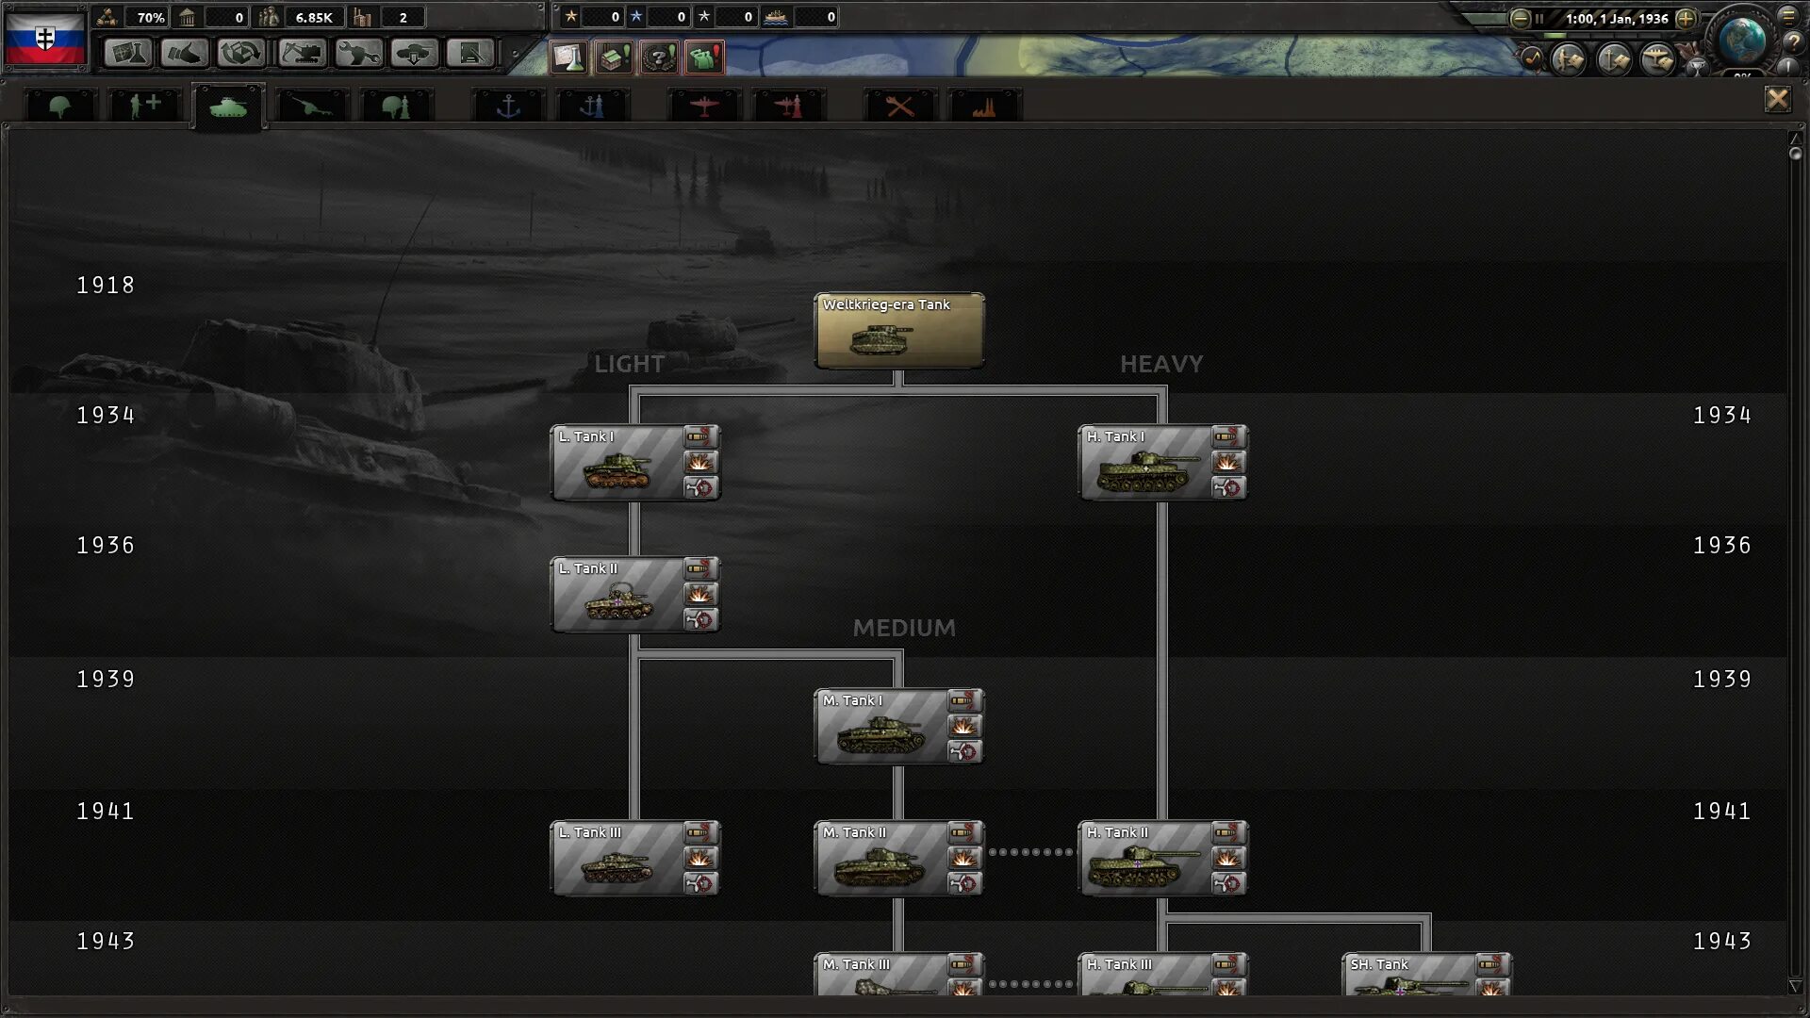Decrease game speed with minus button

1520,18
